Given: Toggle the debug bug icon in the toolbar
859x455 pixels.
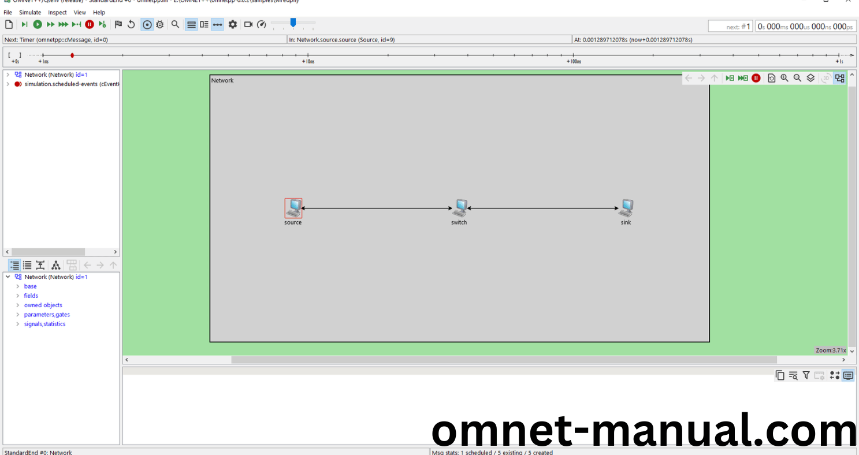Looking at the screenshot, I should point(160,24).
